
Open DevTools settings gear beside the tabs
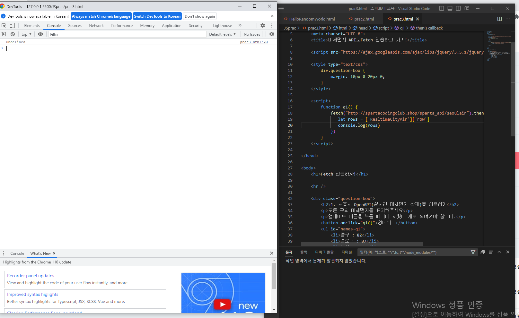pyautogui.click(x=263, y=25)
